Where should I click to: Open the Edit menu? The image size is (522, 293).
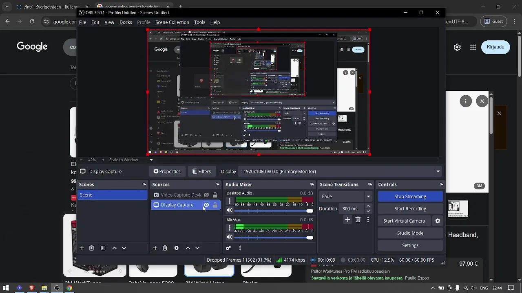tap(95, 22)
